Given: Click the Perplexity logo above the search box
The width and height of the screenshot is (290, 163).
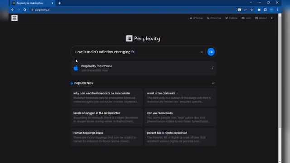Looking at the screenshot, I should (143, 38).
